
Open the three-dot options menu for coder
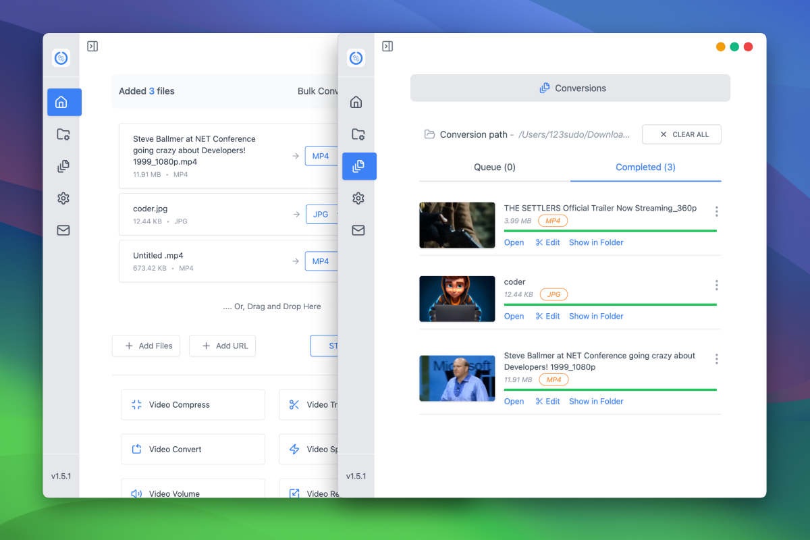click(x=716, y=285)
